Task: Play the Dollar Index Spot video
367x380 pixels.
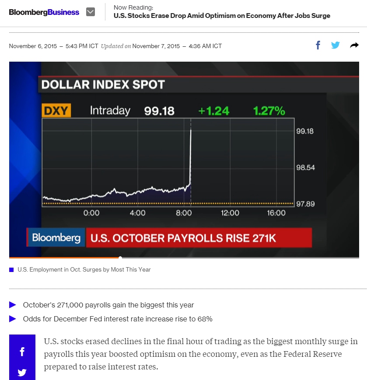Action: [184, 159]
